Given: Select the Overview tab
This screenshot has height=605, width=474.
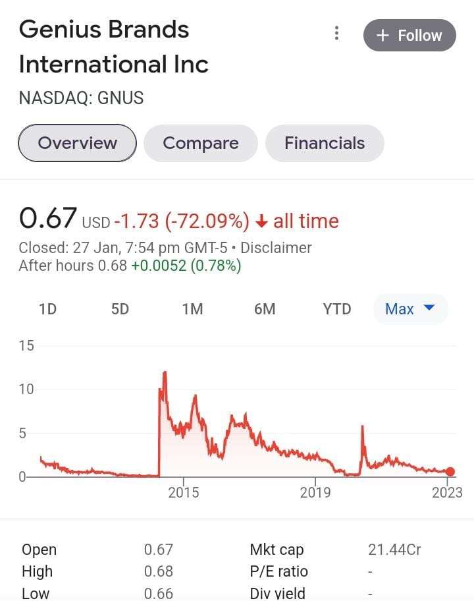Looking at the screenshot, I should 77,143.
